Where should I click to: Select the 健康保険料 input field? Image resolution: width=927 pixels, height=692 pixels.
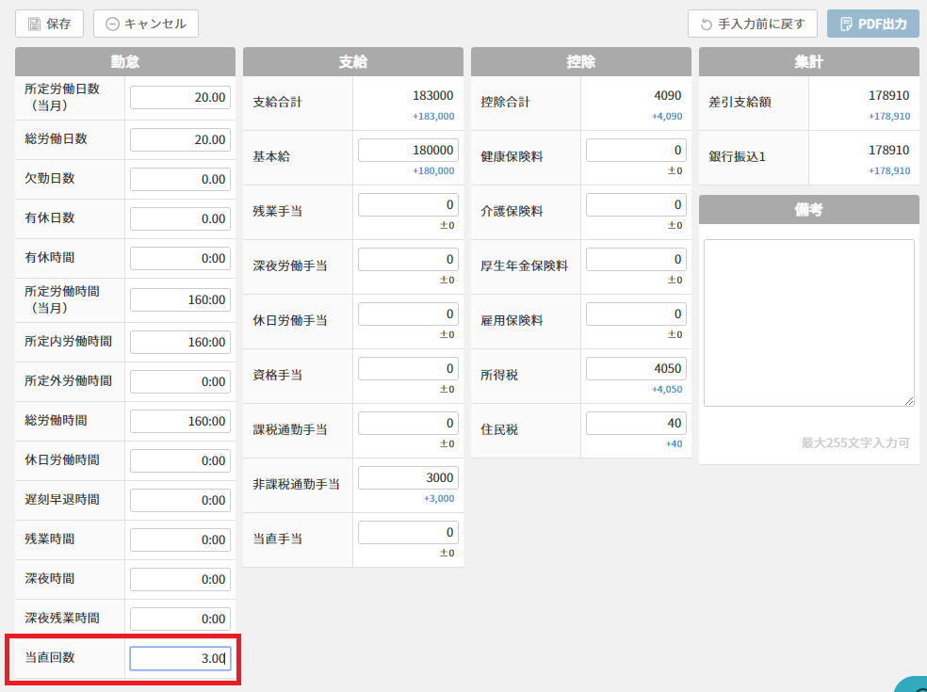coord(636,150)
